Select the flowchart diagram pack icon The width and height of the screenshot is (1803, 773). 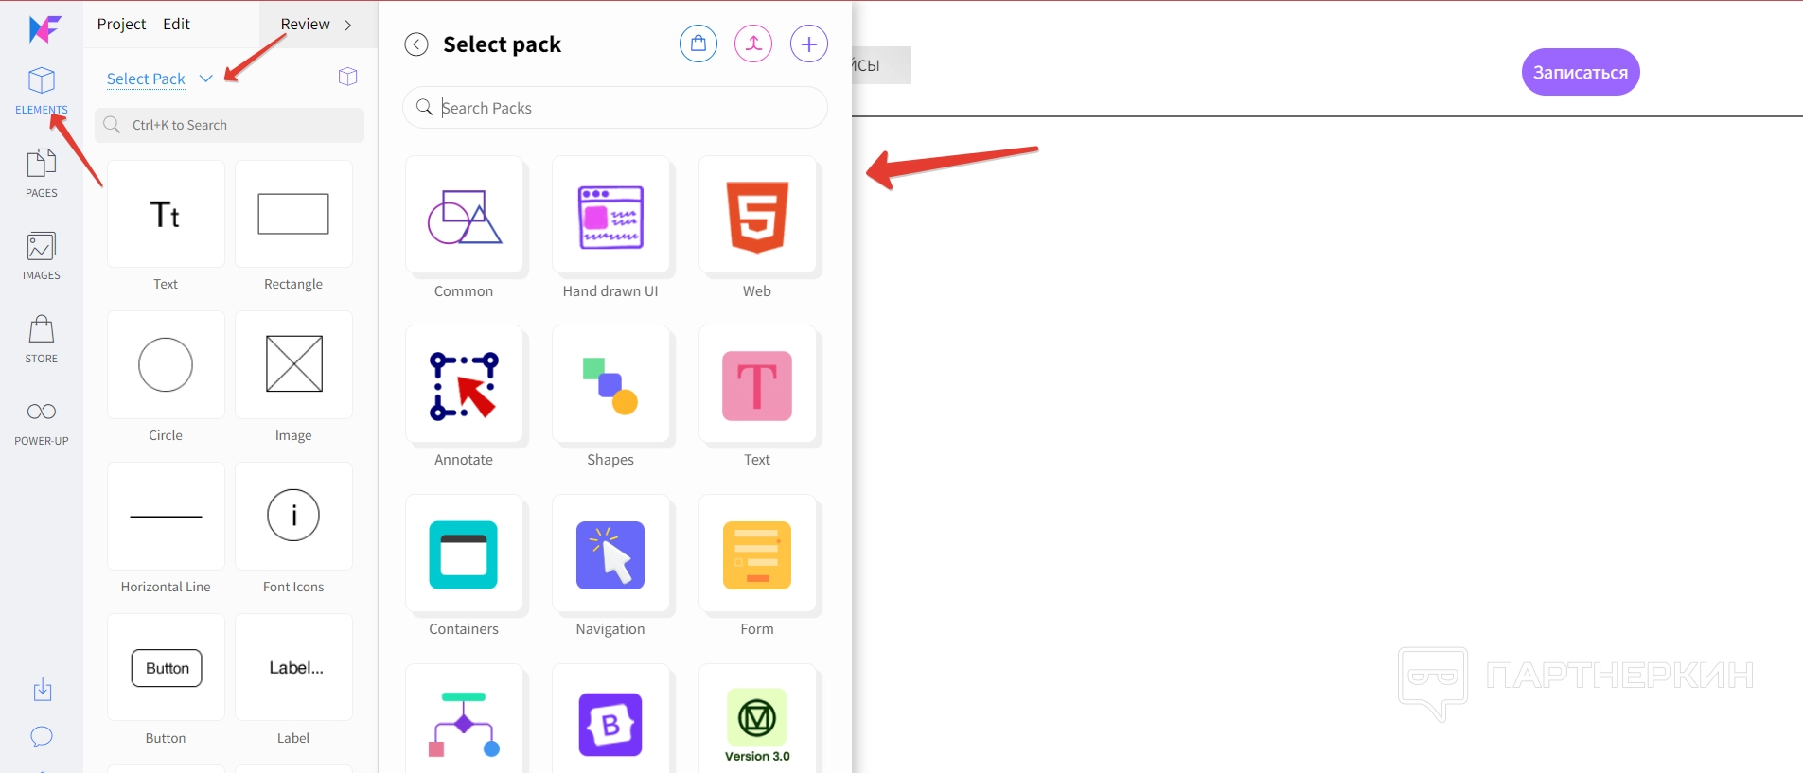(x=464, y=724)
